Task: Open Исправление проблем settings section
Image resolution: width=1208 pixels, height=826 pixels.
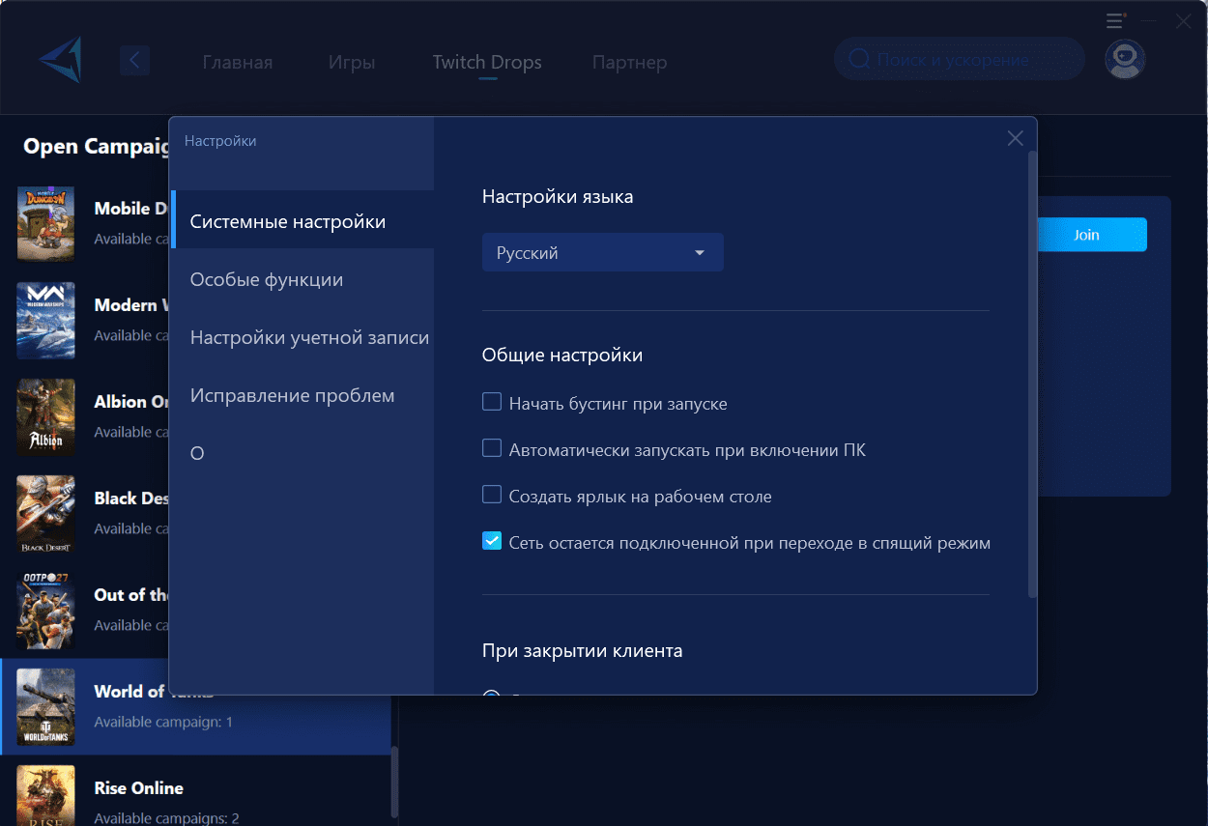Action: 292,396
